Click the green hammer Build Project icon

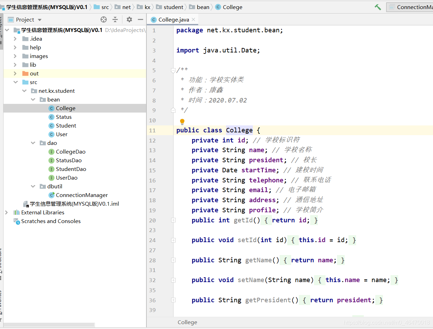click(x=378, y=7)
